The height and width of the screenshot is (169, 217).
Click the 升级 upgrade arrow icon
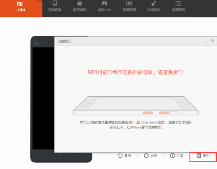click(x=173, y=156)
